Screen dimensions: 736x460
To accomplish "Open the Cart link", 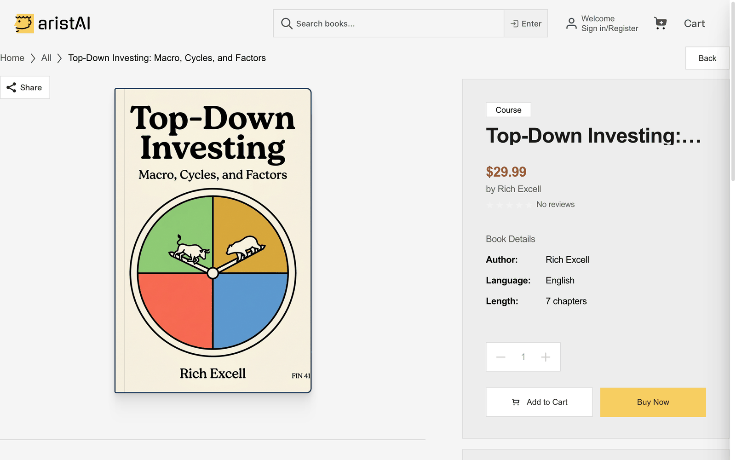I will 694,23.
